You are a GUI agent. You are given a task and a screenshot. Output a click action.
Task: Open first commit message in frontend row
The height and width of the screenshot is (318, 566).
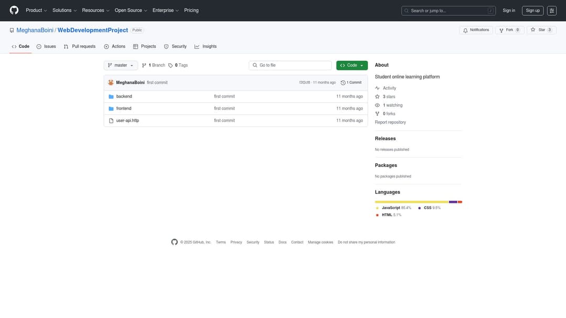click(x=224, y=108)
